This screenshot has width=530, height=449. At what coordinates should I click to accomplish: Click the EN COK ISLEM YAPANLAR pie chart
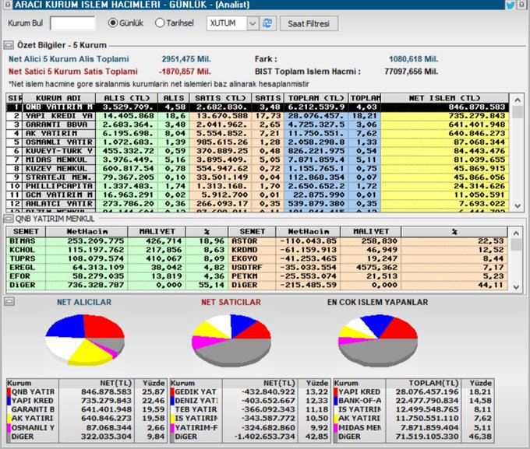(377, 340)
